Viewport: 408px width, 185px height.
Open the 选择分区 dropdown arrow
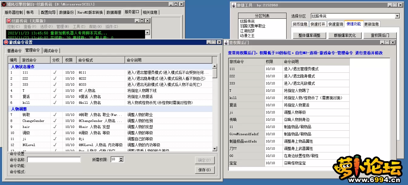coord(397,16)
